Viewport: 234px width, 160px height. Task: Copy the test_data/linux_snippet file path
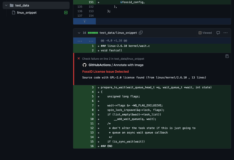(141, 33)
